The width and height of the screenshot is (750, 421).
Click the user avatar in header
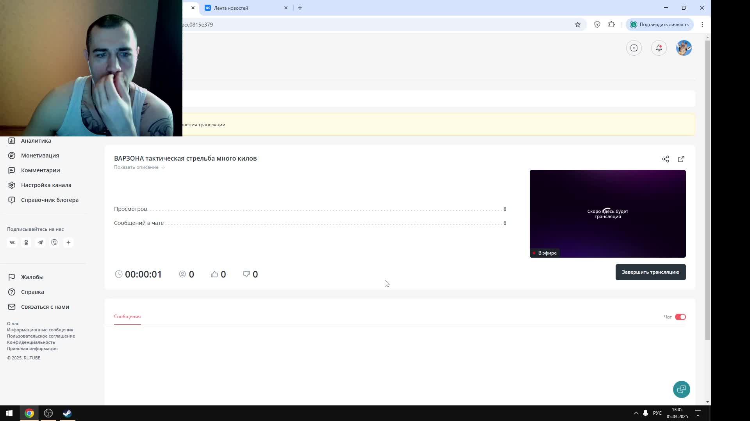[x=684, y=48]
